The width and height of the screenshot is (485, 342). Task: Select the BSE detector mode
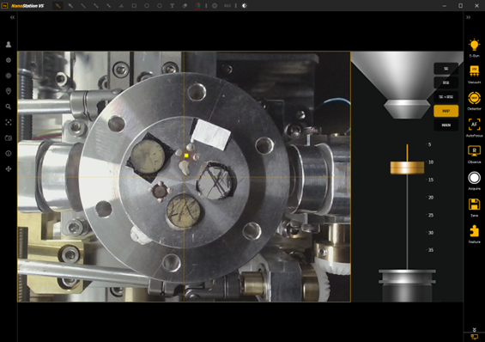[x=446, y=82]
